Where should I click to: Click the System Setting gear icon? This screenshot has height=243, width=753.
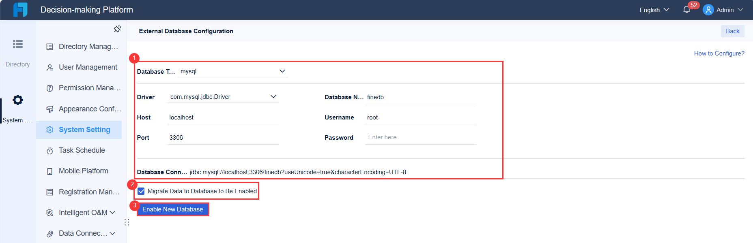click(x=49, y=130)
